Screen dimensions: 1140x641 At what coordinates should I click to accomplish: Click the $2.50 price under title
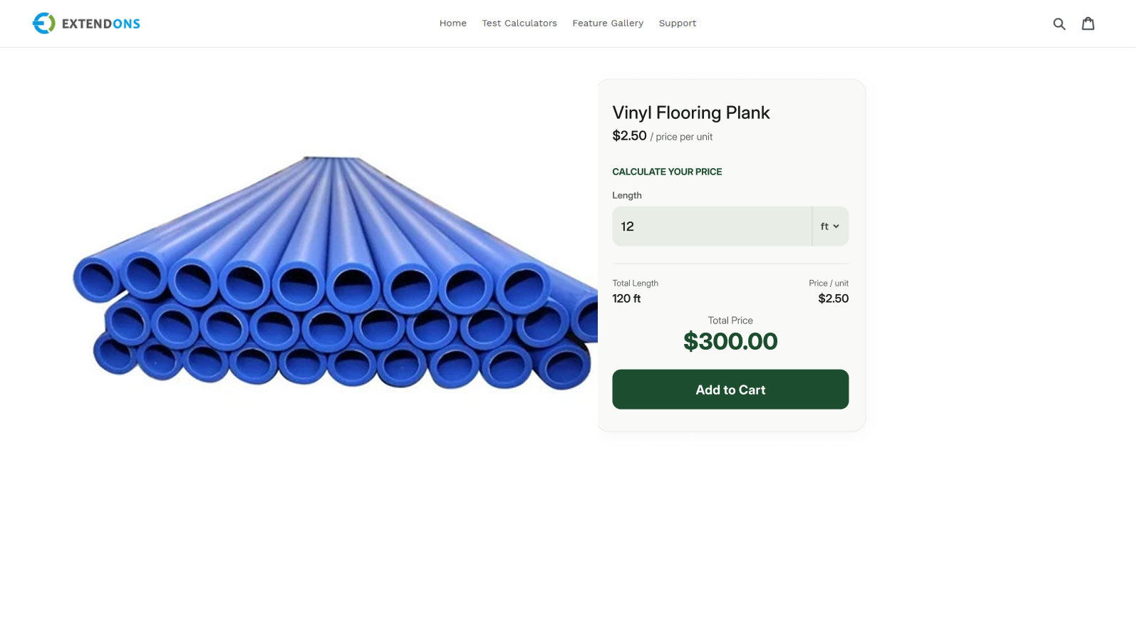tap(630, 135)
